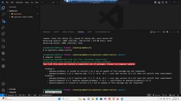
Task: Open the File menu
Action: pos(7,2)
